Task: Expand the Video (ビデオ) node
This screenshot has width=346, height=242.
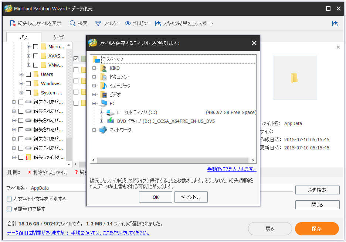Action: (x=94, y=95)
